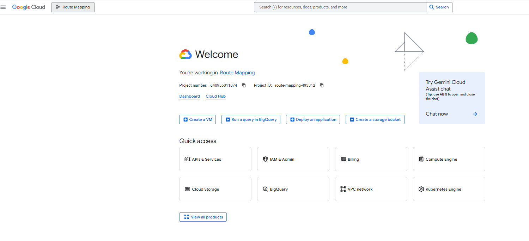Screen dimensions: 529x241
Task: Open the Kubernetes Engine card
Action: (449, 189)
